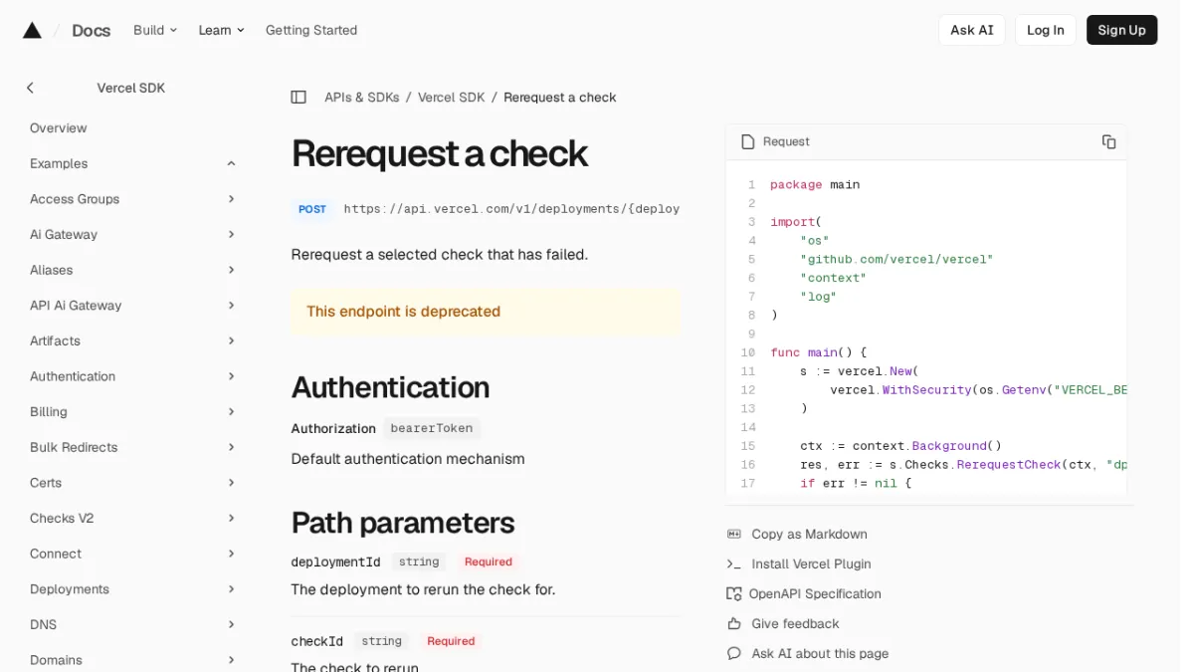This screenshot has height=672, width=1194.
Task: Click code line "github.com/vercel/vercel"
Action: pyautogui.click(x=896, y=259)
